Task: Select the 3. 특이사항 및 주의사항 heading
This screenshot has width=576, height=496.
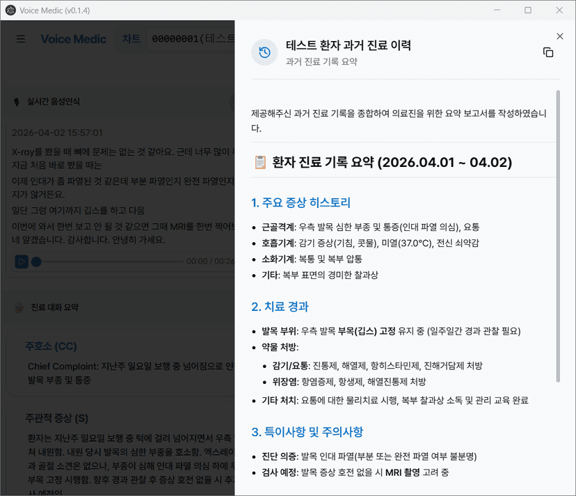Action: point(307,431)
